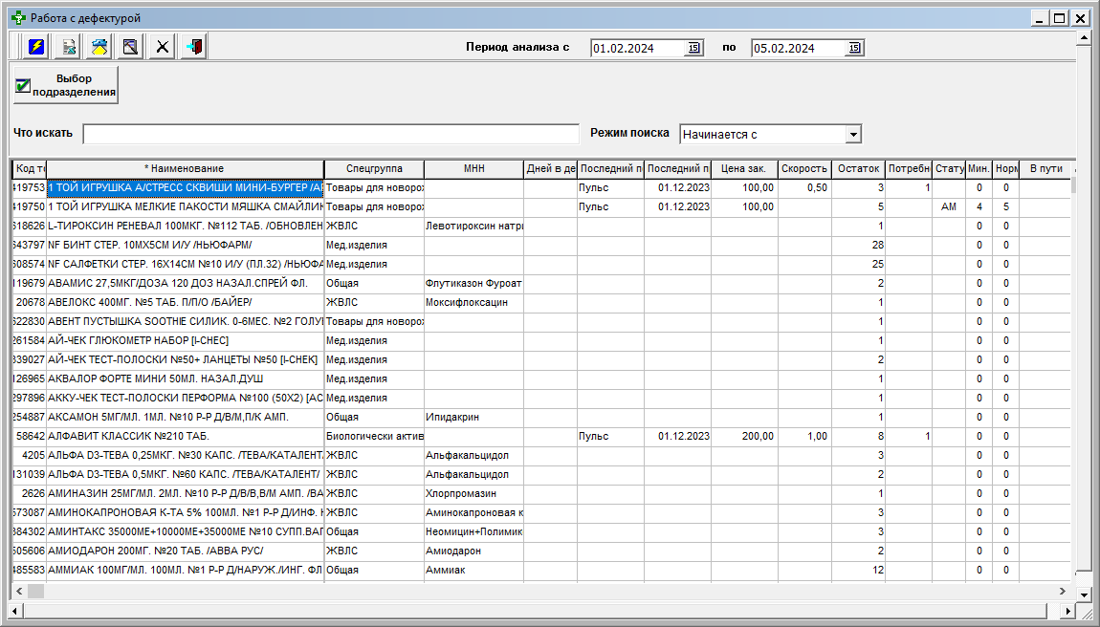Sort by the Спецгруппа column header
Image resolution: width=1100 pixels, height=627 pixels.
(374, 169)
